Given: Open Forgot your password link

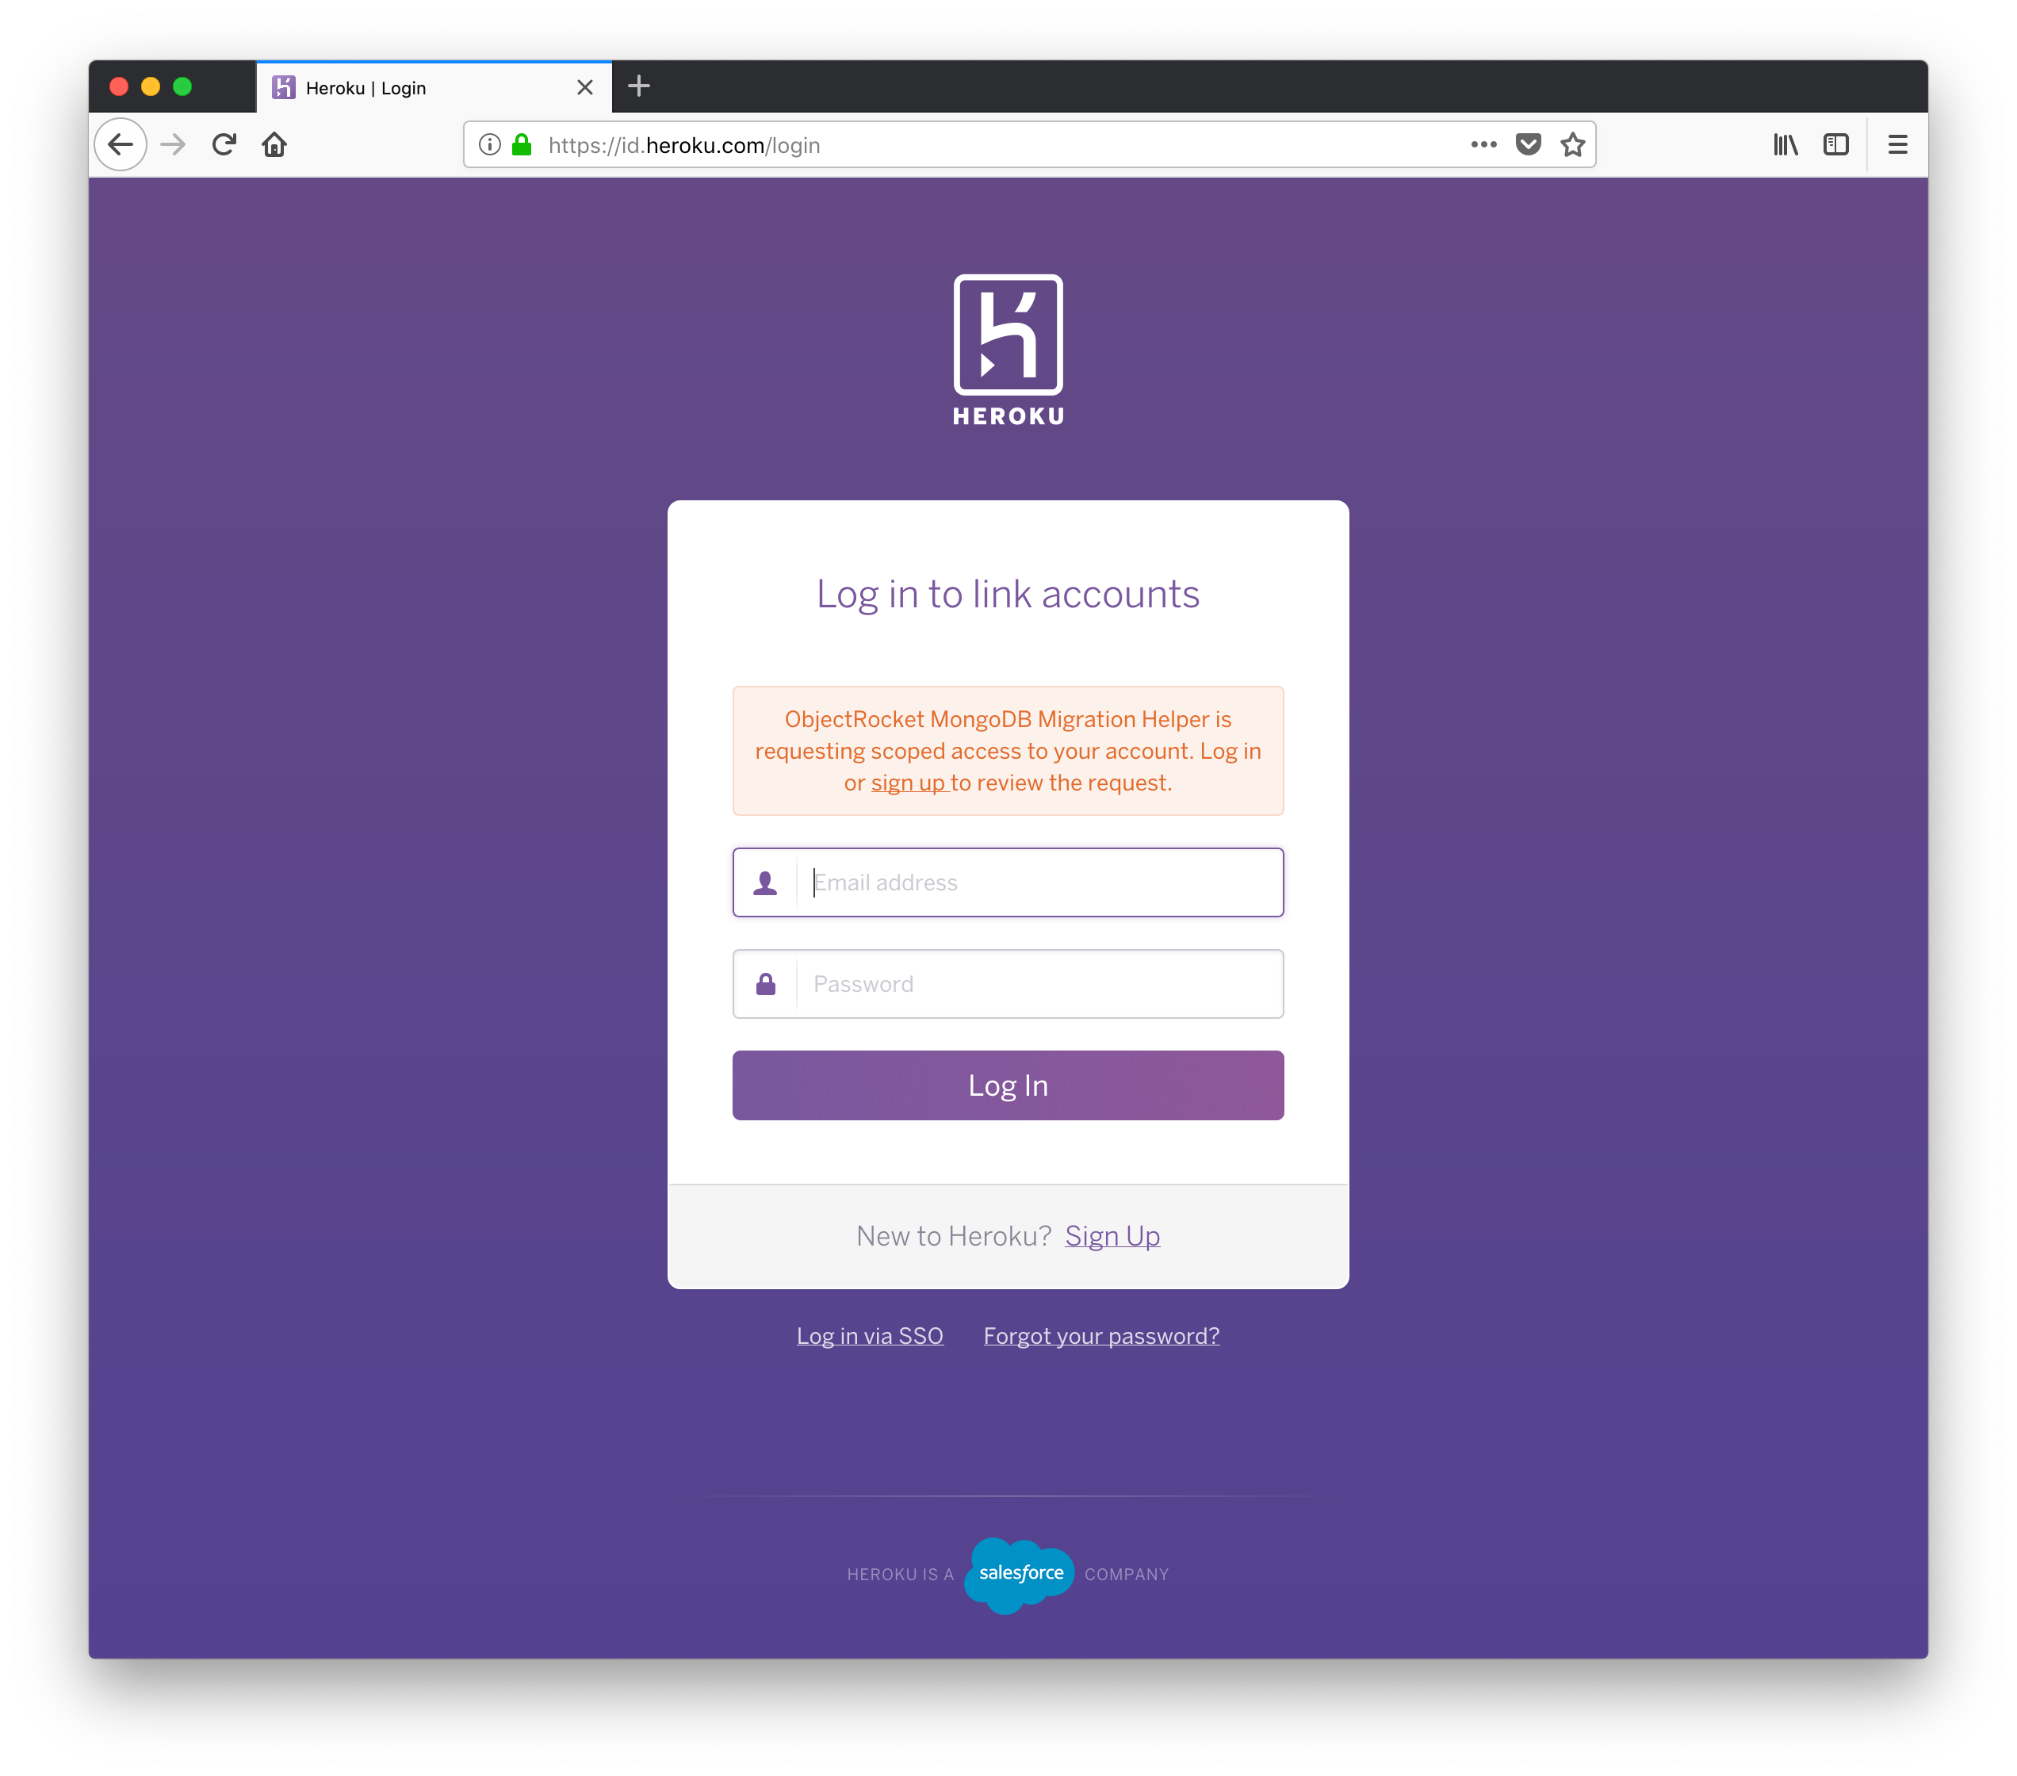Looking at the screenshot, I should coord(1101,1336).
